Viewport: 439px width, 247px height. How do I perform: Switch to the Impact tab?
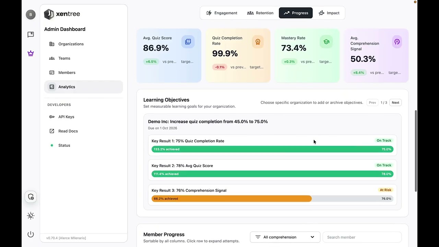329,13
